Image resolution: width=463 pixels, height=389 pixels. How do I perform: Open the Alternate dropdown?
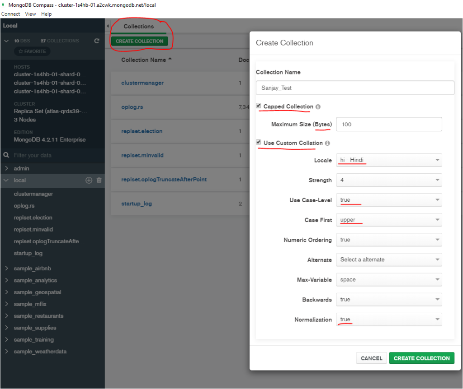389,259
